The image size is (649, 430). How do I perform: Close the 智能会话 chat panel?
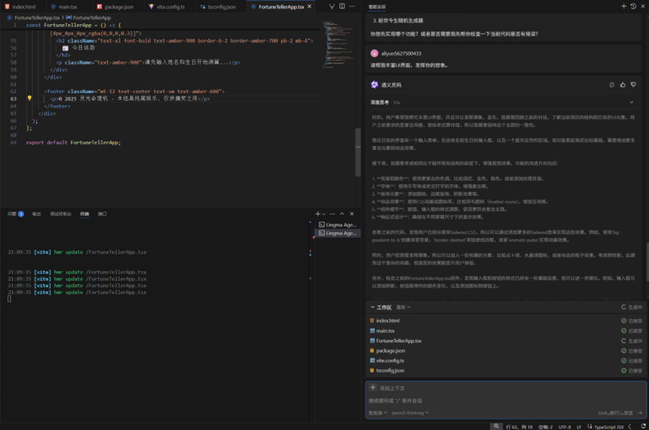(x=643, y=6)
